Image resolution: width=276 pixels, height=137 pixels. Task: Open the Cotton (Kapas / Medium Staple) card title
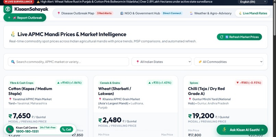(x=30, y=91)
